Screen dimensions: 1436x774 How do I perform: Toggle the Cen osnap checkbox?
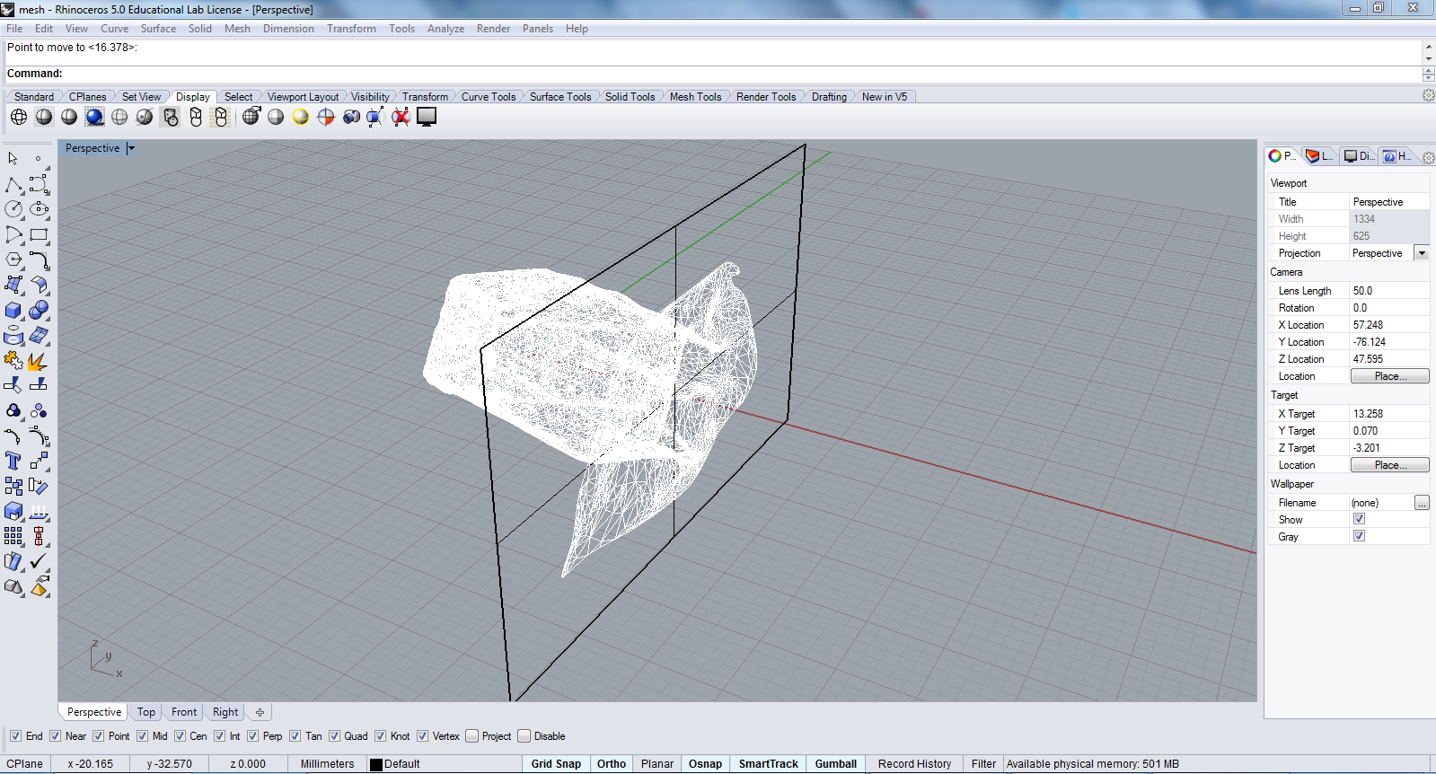coord(180,736)
